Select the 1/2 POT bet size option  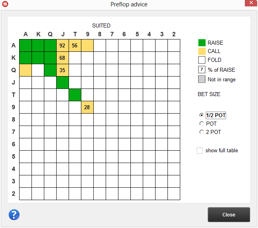coord(201,116)
